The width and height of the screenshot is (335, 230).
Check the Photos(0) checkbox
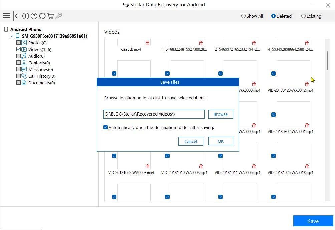click(x=18, y=43)
